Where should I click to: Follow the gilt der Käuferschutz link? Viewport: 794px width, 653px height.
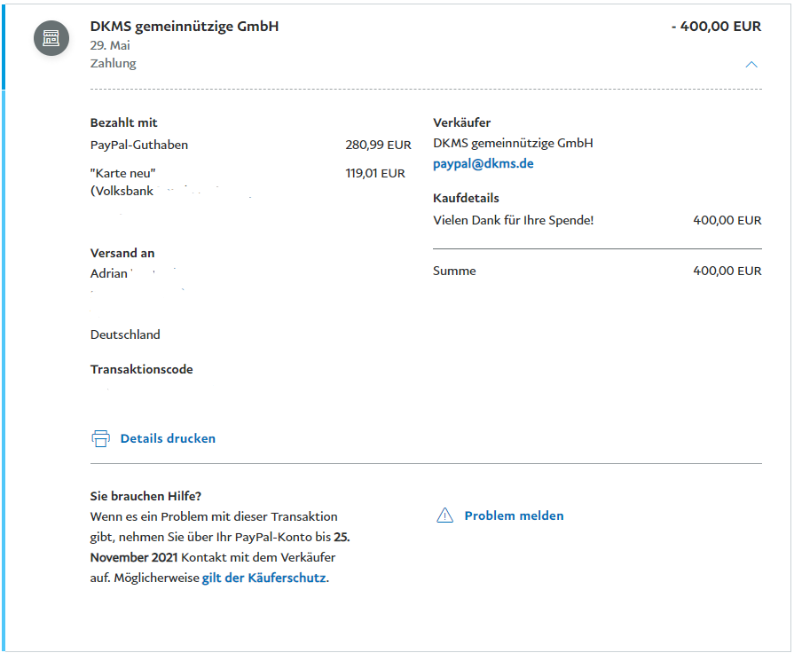[x=263, y=578]
